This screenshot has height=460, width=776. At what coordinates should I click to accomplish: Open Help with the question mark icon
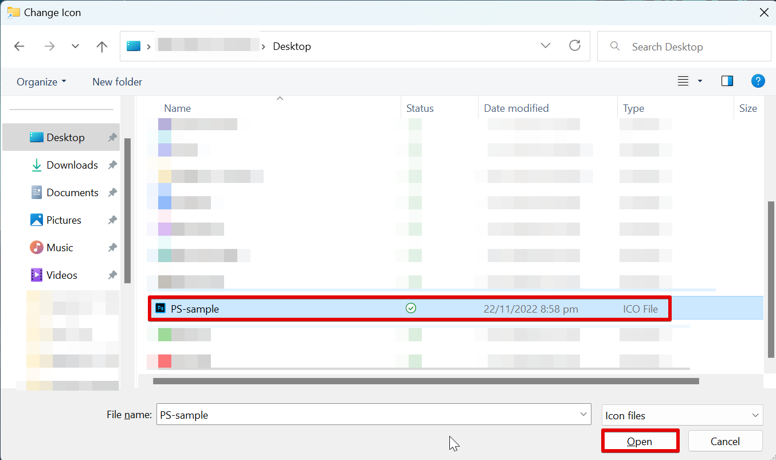pyautogui.click(x=758, y=81)
